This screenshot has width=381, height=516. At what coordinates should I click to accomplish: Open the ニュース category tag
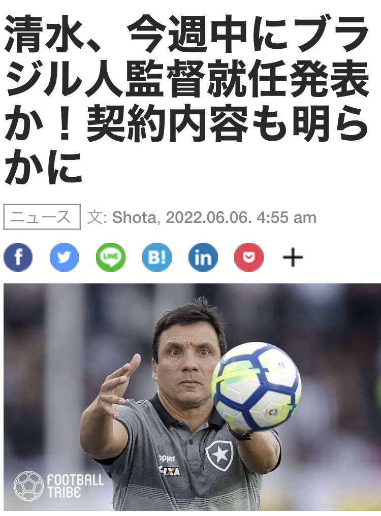[42, 217]
